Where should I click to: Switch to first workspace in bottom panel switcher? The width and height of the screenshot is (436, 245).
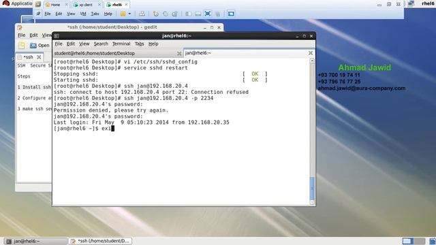click(x=407, y=241)
